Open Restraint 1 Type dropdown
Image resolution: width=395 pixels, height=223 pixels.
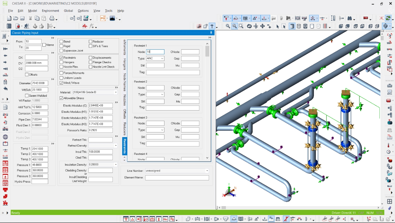pyautogui.click(x=162, y=58)
